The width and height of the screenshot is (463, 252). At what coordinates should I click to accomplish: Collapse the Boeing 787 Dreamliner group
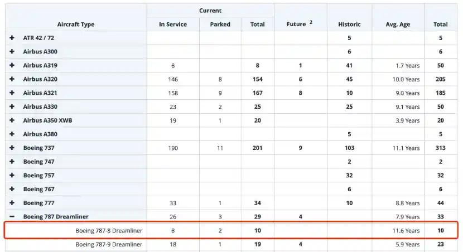[12, 216]
